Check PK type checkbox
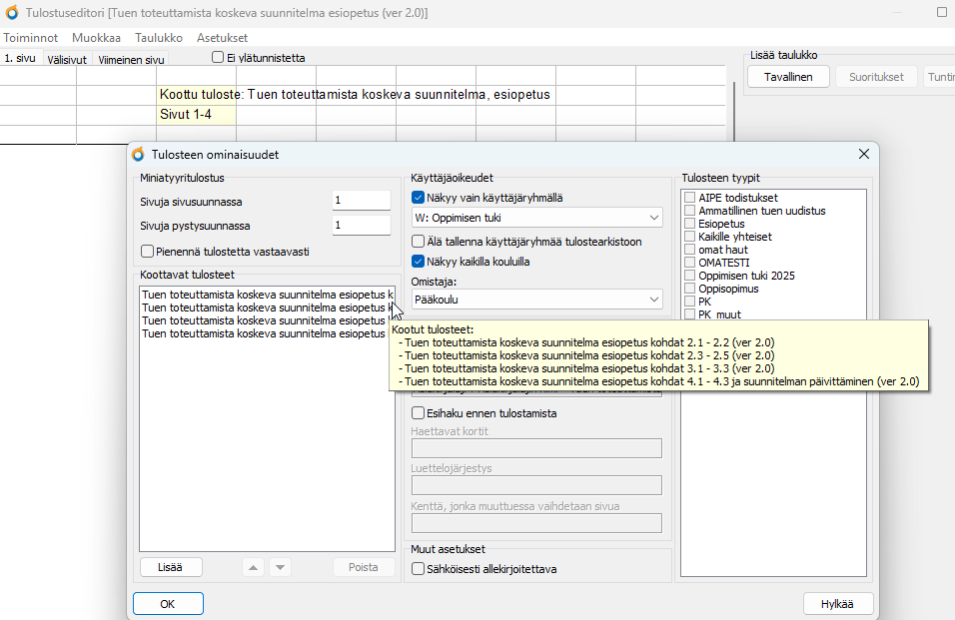 click(x=689, y=302)
